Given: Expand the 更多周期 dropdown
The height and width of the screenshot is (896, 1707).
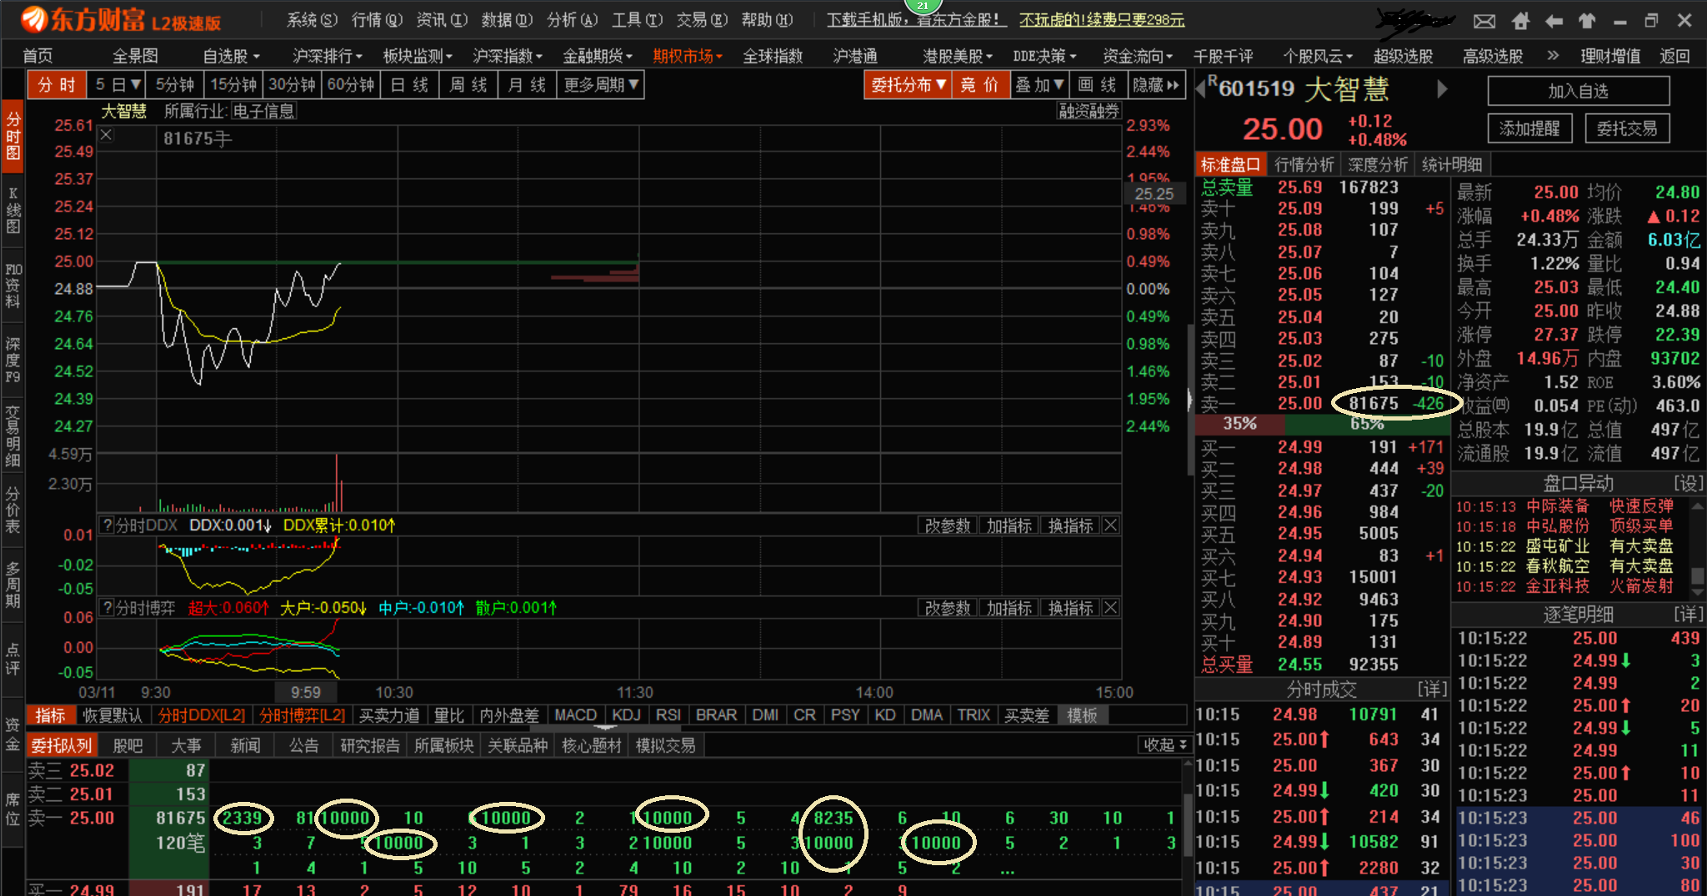Looking at the screenshot, I should 601,85.
